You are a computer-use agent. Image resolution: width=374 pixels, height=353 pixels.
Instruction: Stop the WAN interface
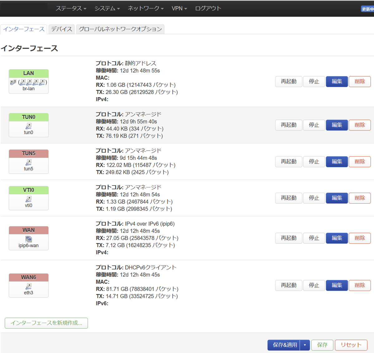pos(314,238)
